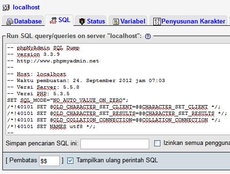Image resolution: width=230 pixels, height=174 pixels.
Task: Tick the Izinkan semua pengguna checkbox
Action: (x=157, y=143)
